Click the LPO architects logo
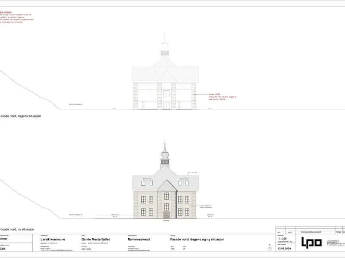 click(x=311, y=243)
